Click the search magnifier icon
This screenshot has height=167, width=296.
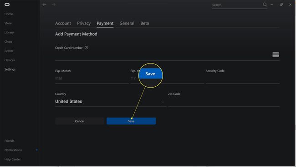[x=265, y=5]
